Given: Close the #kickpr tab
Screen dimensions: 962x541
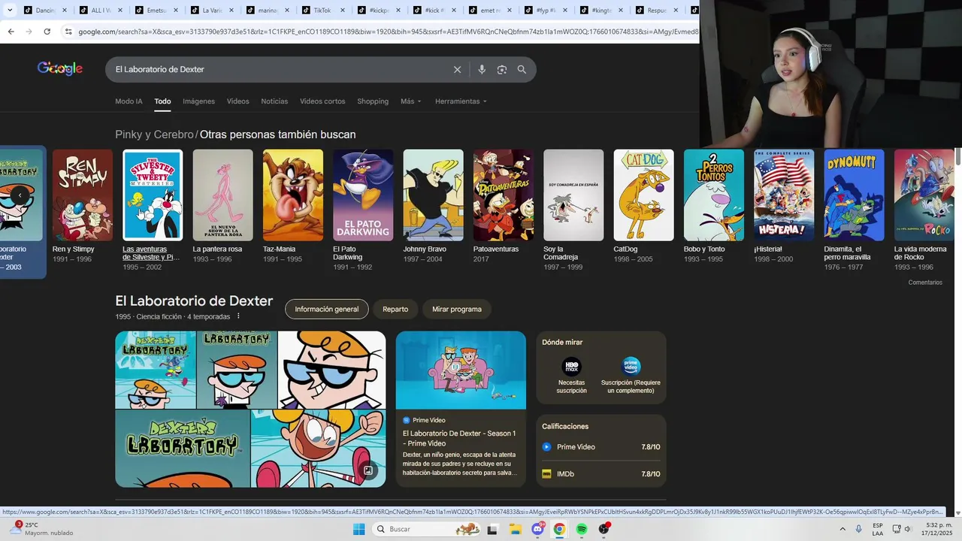Looking at the screenshot, I should click(398, 11).
